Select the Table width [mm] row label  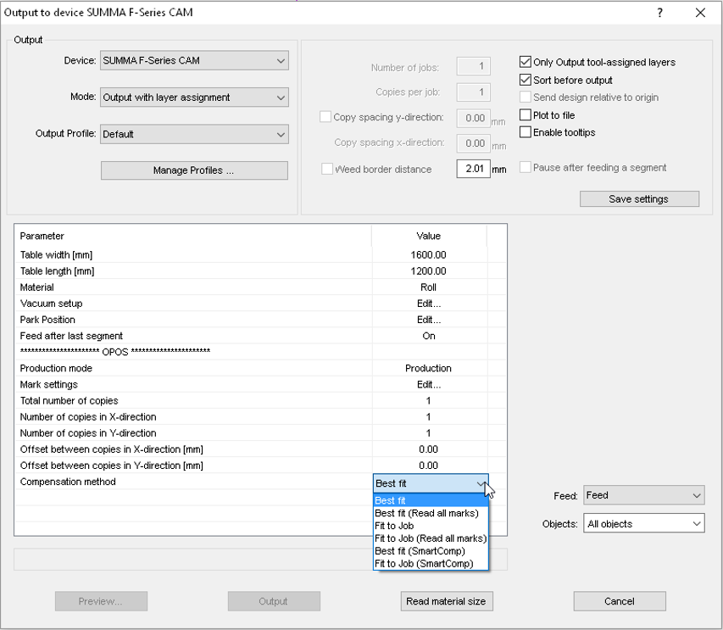[56, 255]
